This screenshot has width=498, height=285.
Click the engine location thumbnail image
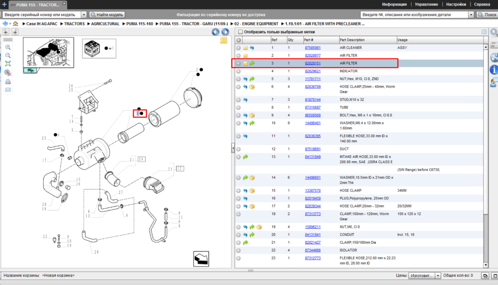[49, 53]
